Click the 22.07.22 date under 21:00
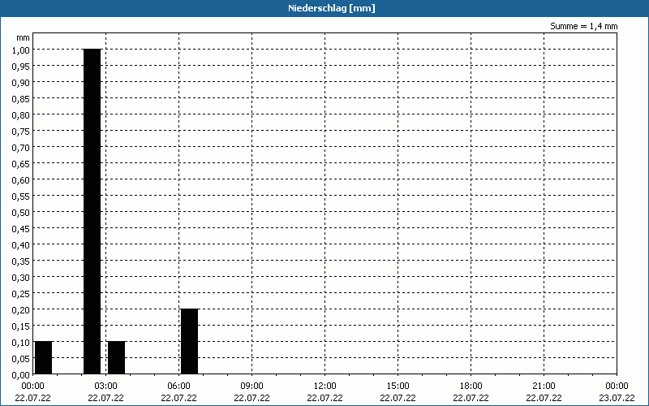Viewport: 649px width, 406px height. (544, 398)
